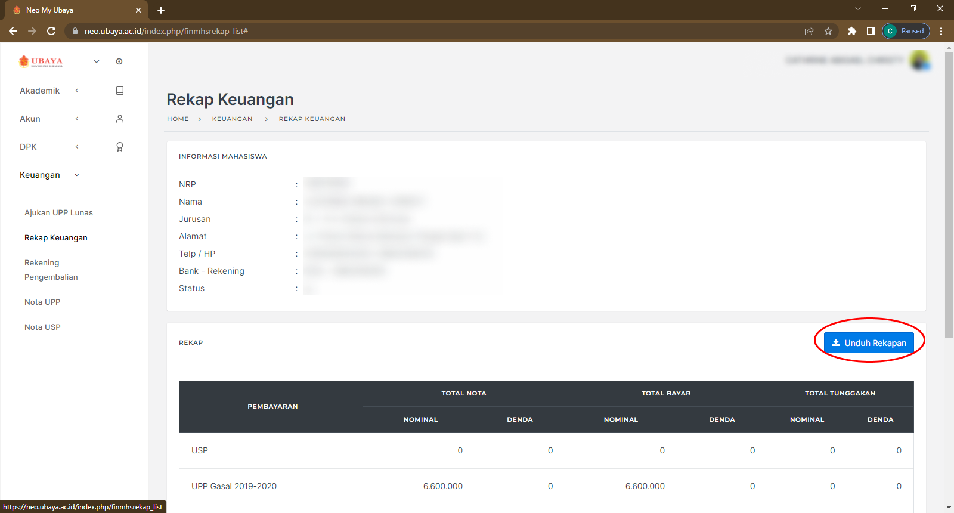Viewport: 954px width, 513px height.
Task: Click the UBAYA logo in sidebar
Action: click(x=41, y=61)
